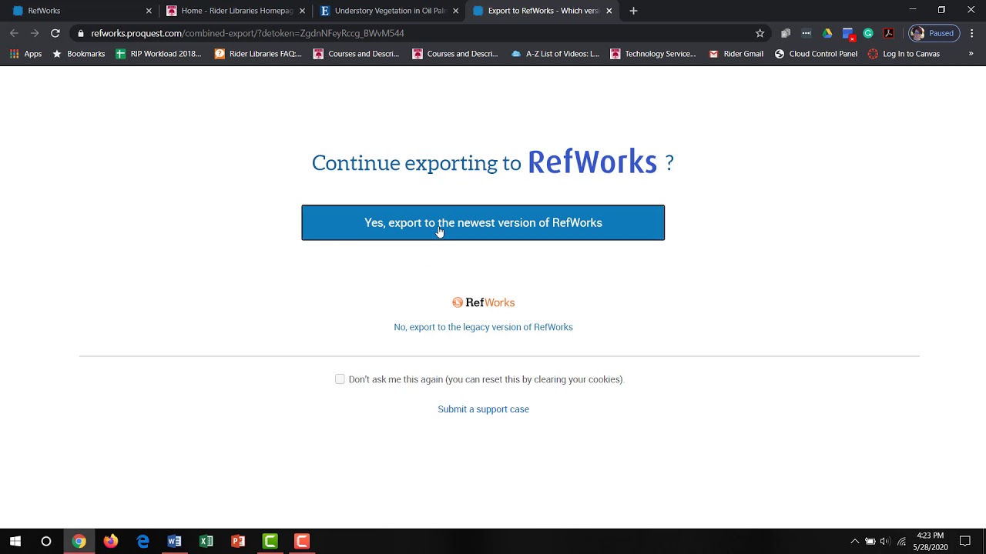This screenshot has height=554, width=986.
Task: Open the Submit a support case link
Action: click(483, 409)
